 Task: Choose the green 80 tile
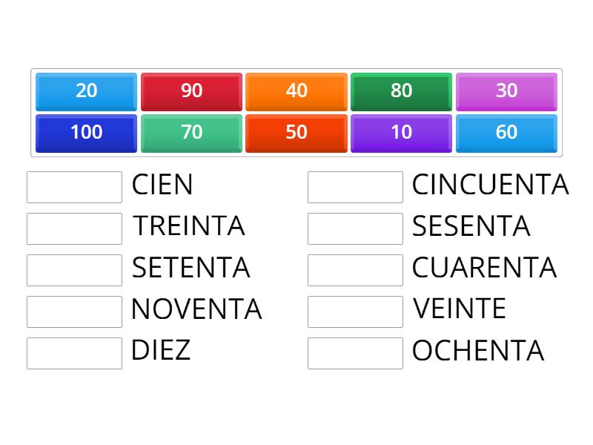pos(401,91)
